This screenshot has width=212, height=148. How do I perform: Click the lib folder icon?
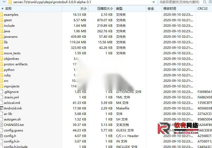click(1, 42)
